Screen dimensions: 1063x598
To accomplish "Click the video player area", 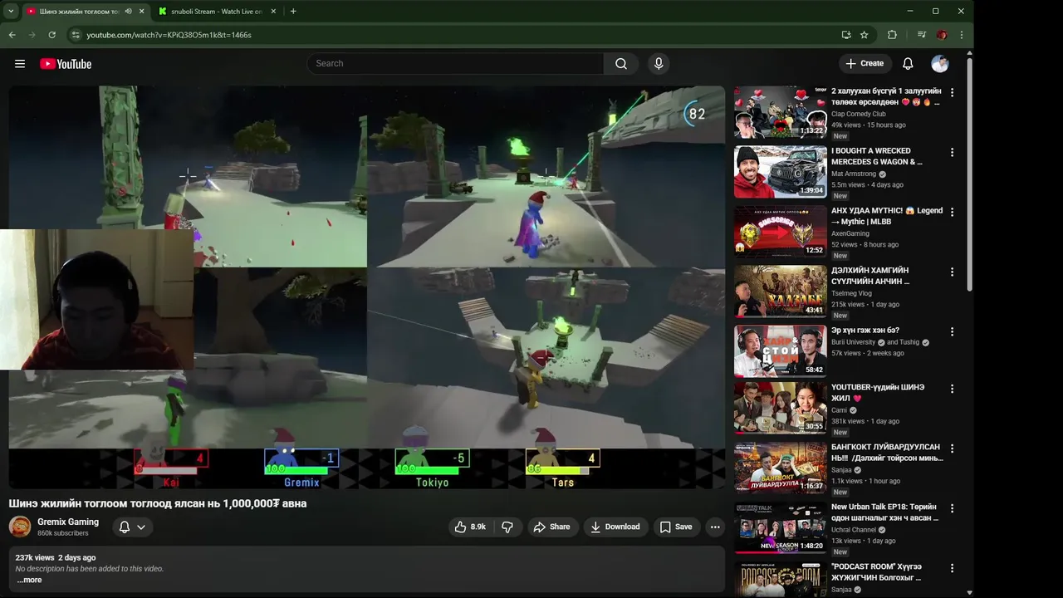I will point(367,287).
